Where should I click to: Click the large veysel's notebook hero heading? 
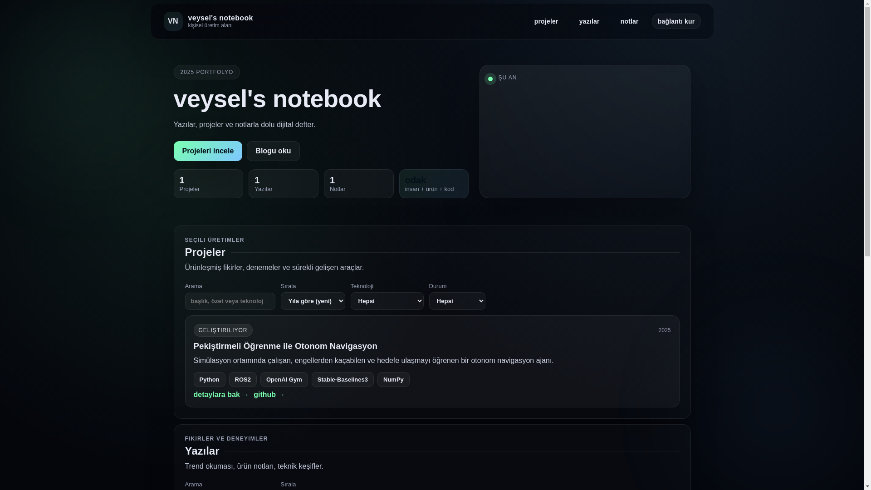click(277, 99)
